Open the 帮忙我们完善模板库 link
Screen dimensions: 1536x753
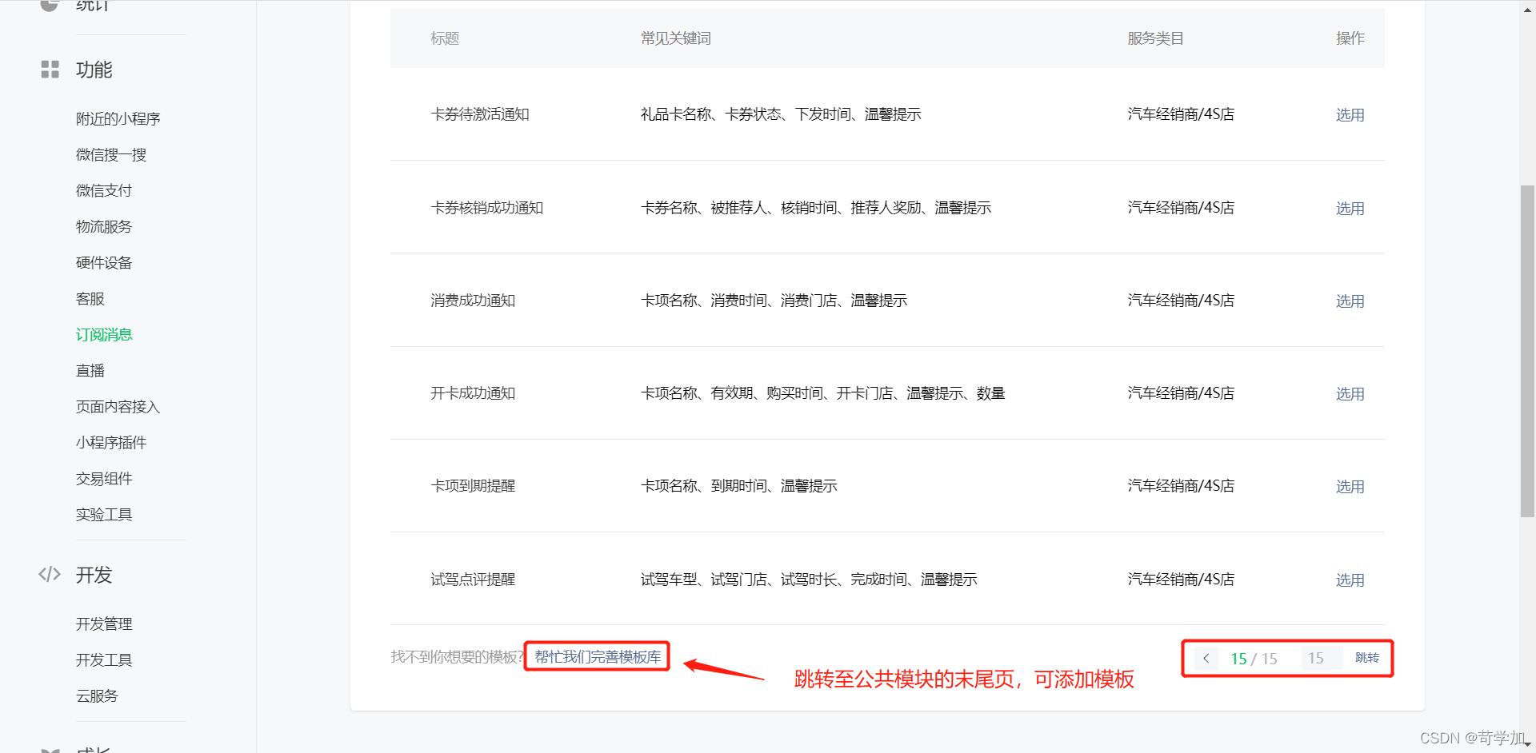(x=598, y=656)
